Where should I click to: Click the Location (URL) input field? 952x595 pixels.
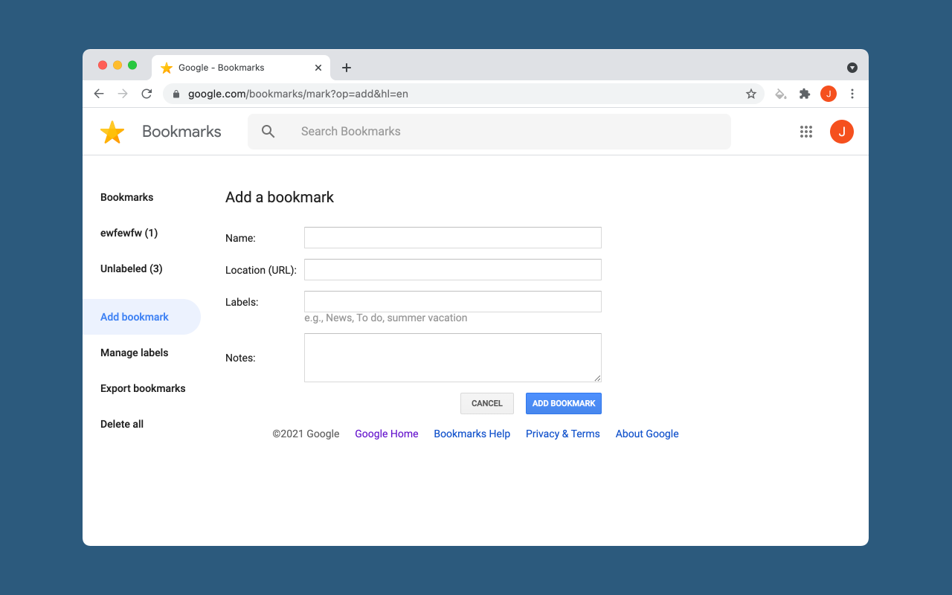pyautogui.click(x=452, y=270)
